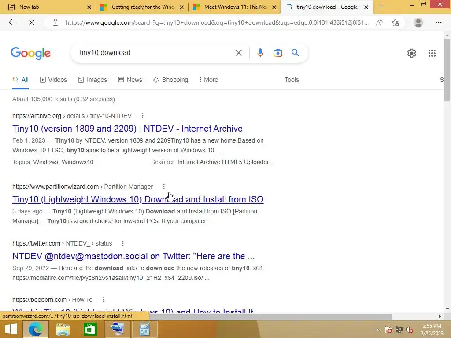Screen dimensions: 451x338
Task: Clear the Google search box
Action: pos(238,53)
